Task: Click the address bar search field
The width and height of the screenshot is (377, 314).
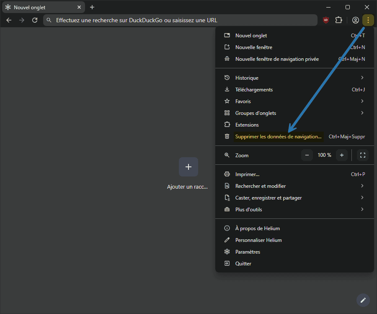Action: point(180,20)
